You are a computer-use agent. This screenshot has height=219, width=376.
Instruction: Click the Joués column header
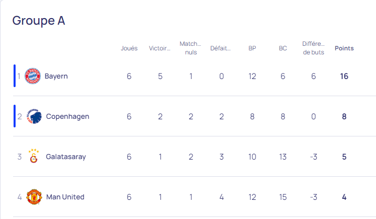pyautogui.click(x=129, y=48)
